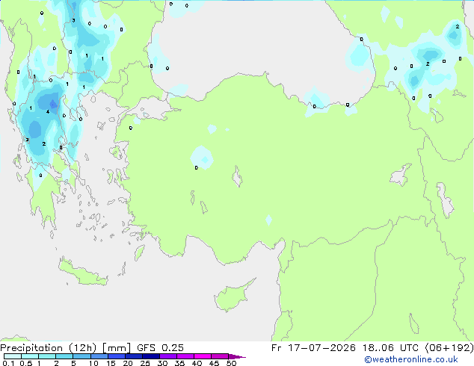Click the 'GFS 0.25' model label
This screenshot has height=366, width=474.
tap(160, 348)
